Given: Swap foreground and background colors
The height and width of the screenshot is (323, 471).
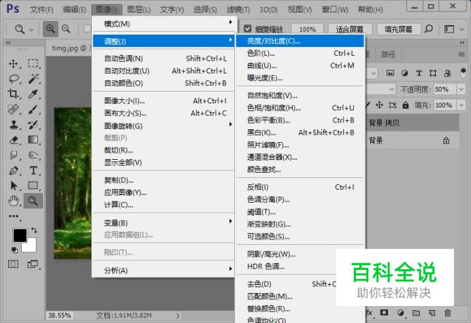Looking at the screenshot, I should (34, 231).
